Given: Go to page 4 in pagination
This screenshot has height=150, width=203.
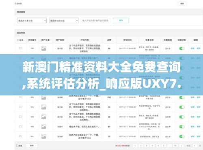Looking at the screenshot, I should coord(158,146).
